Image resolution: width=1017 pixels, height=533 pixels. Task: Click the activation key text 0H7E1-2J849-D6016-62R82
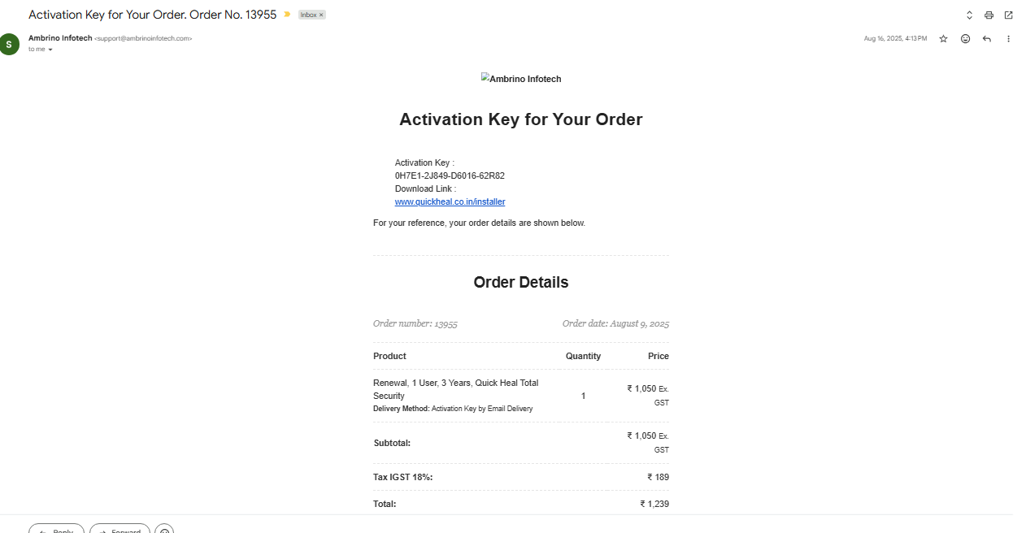tap(450, 175)
